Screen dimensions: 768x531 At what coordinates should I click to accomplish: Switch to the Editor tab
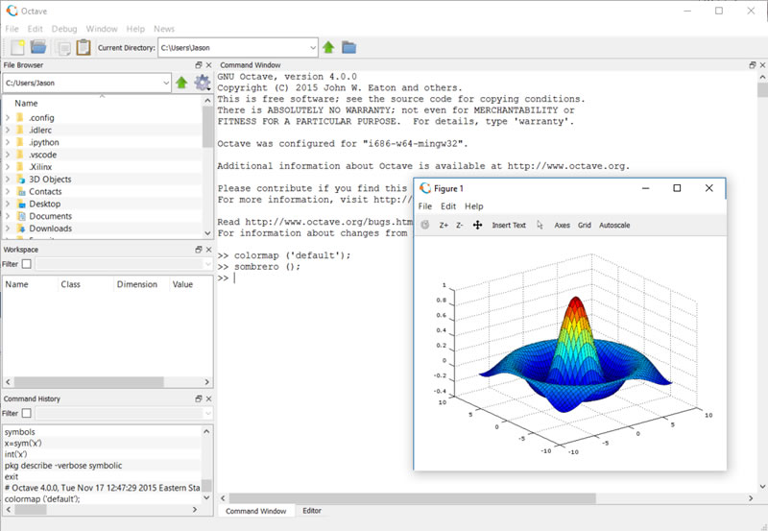[311, 511]
